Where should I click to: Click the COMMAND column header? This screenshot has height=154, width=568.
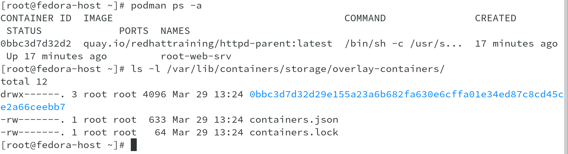coord(365,18)
